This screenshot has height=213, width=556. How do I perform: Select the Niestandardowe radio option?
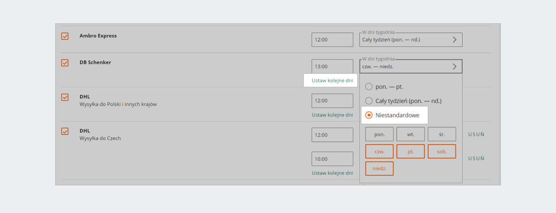[x=369, y=115]
